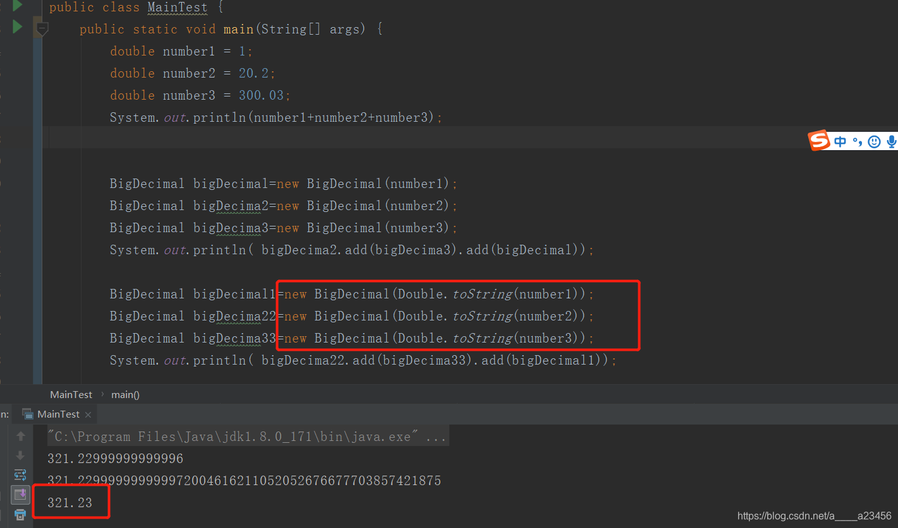Toggle soft-wrap in the Run console

[x=20, y=474]
